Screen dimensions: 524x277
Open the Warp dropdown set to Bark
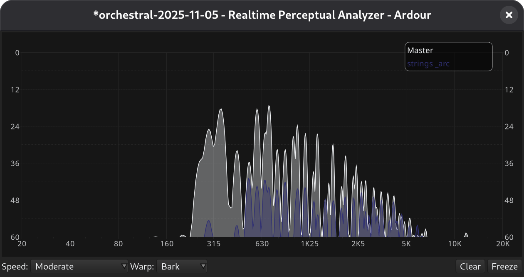click(182, 266)
